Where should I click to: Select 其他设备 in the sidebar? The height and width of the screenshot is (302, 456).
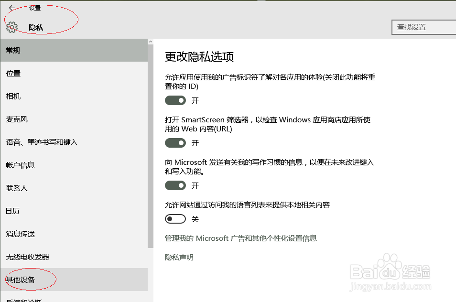(74, 280)
